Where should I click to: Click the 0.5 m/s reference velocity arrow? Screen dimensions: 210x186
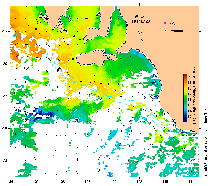point(137,33)
